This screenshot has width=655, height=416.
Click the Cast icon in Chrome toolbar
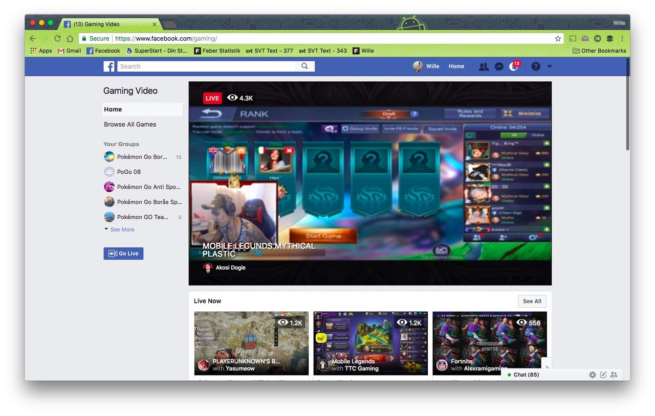(573, 38)
